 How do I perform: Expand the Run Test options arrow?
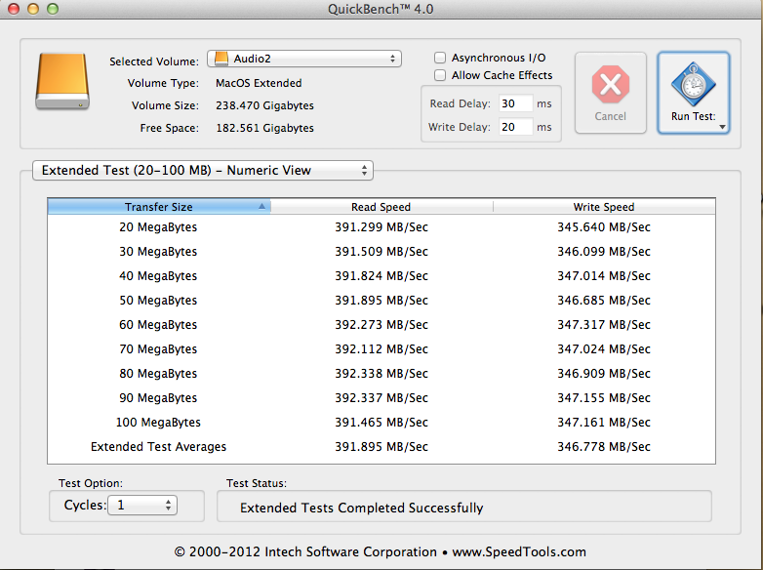pyautogui.click(x=722, y=127)
